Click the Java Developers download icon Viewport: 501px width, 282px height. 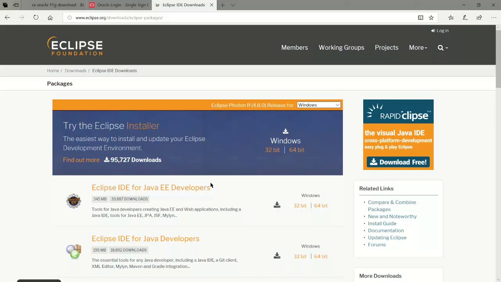[x=277, y=256]
